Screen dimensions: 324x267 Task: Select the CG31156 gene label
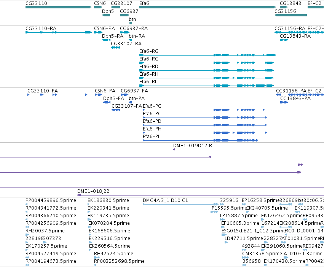pyautogui.click(x=285, y=11)
